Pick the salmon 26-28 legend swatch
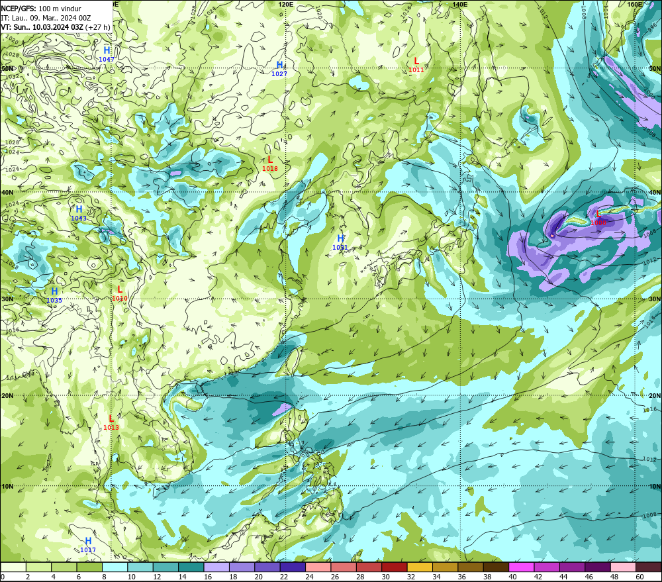Screen dimensions: 662x582 point(344,567)
